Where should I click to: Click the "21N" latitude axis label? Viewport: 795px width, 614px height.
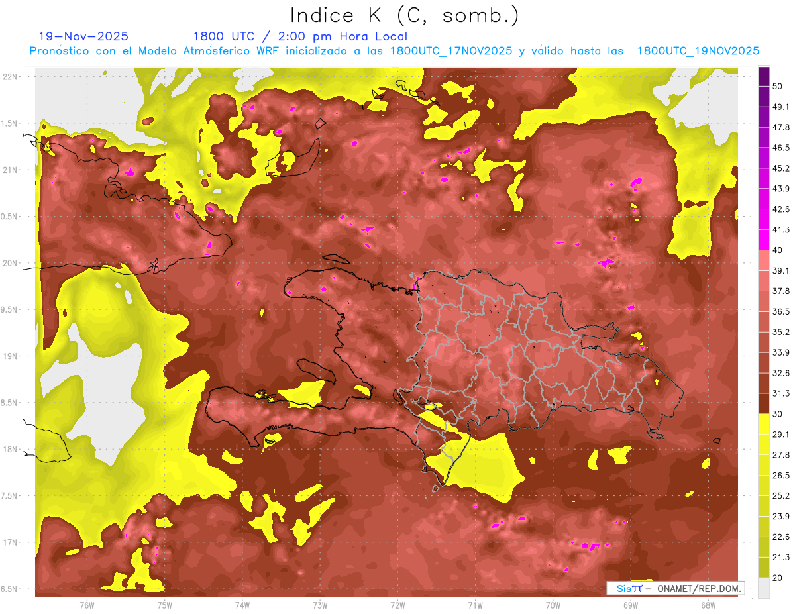point(9,170)
